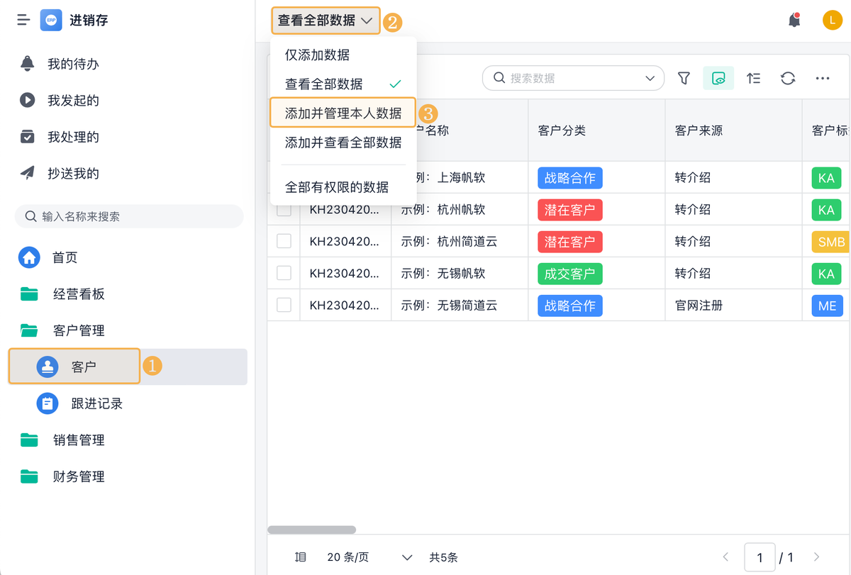
Task: Click the filter funnel icon
Action: [684, 78]
